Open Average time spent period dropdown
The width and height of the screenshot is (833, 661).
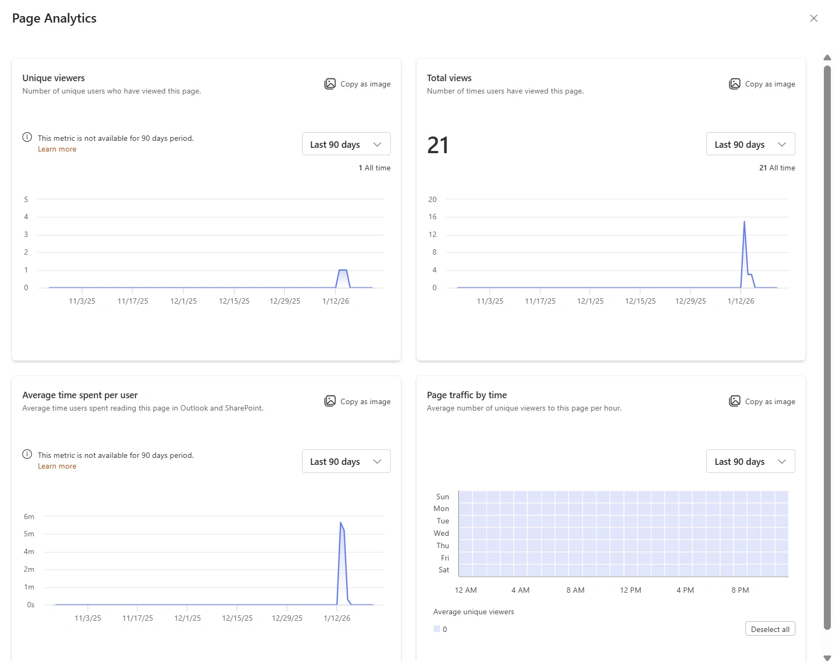click(346, 461)
